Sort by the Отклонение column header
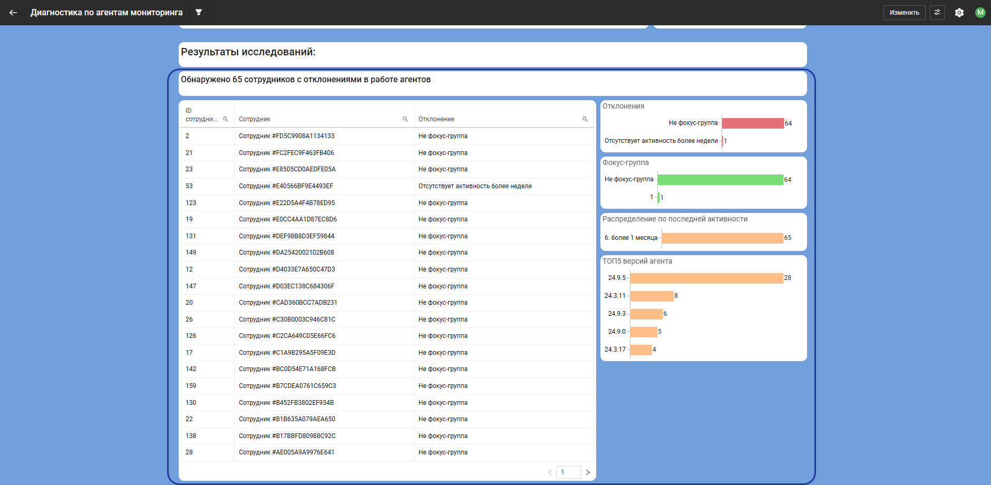This screenshot has height=485, width=991. pyautogui.click(x=436, y=119)
